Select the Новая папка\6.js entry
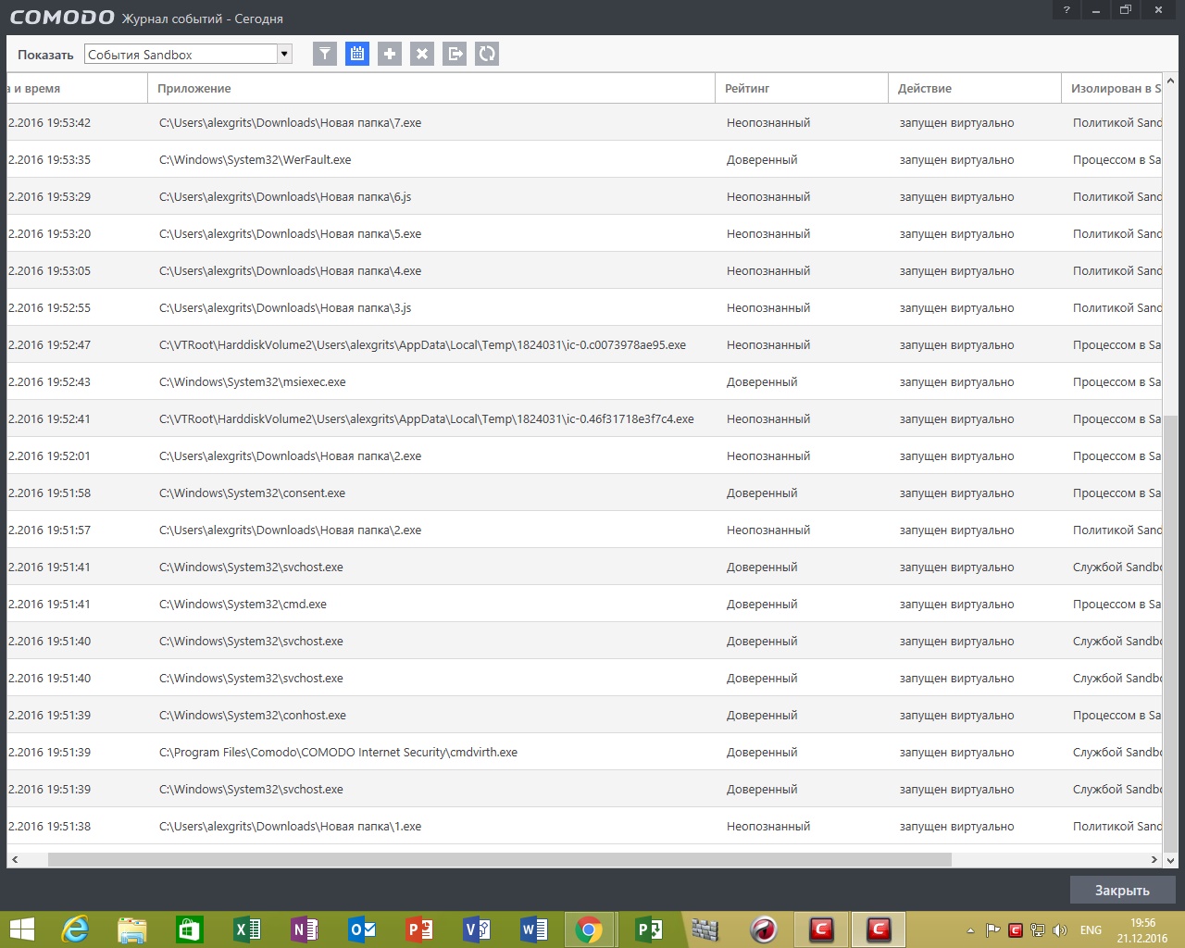 584,196
